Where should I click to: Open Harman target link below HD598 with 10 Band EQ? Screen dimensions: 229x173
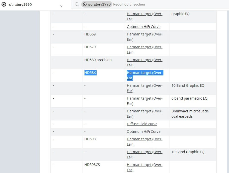click(145, 154)
